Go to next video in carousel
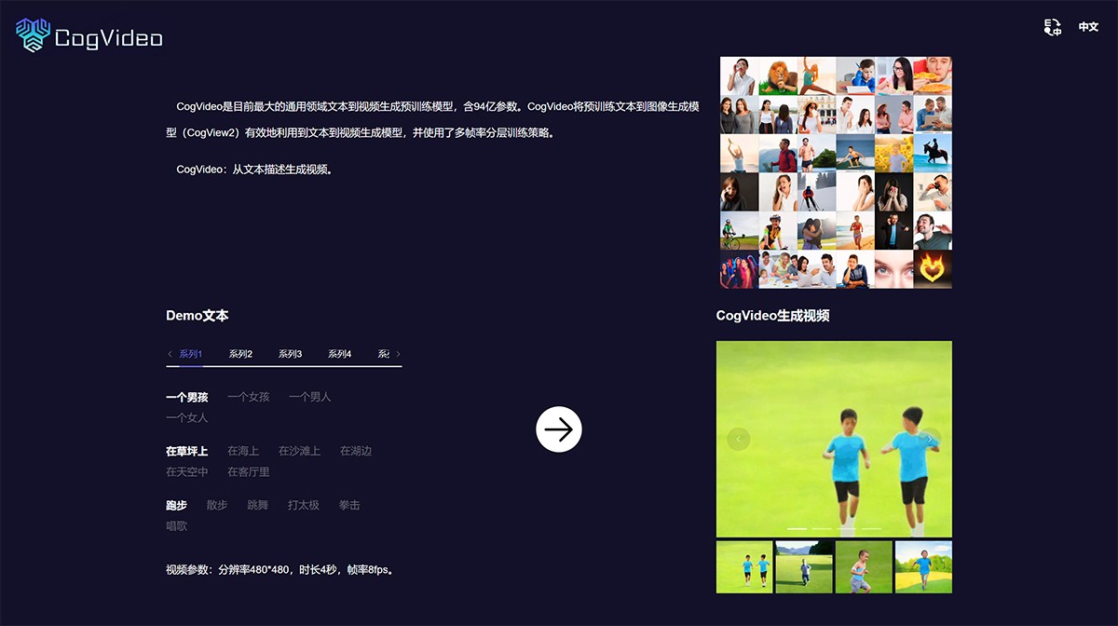The image size is (1118, 626). pos(930,439)
